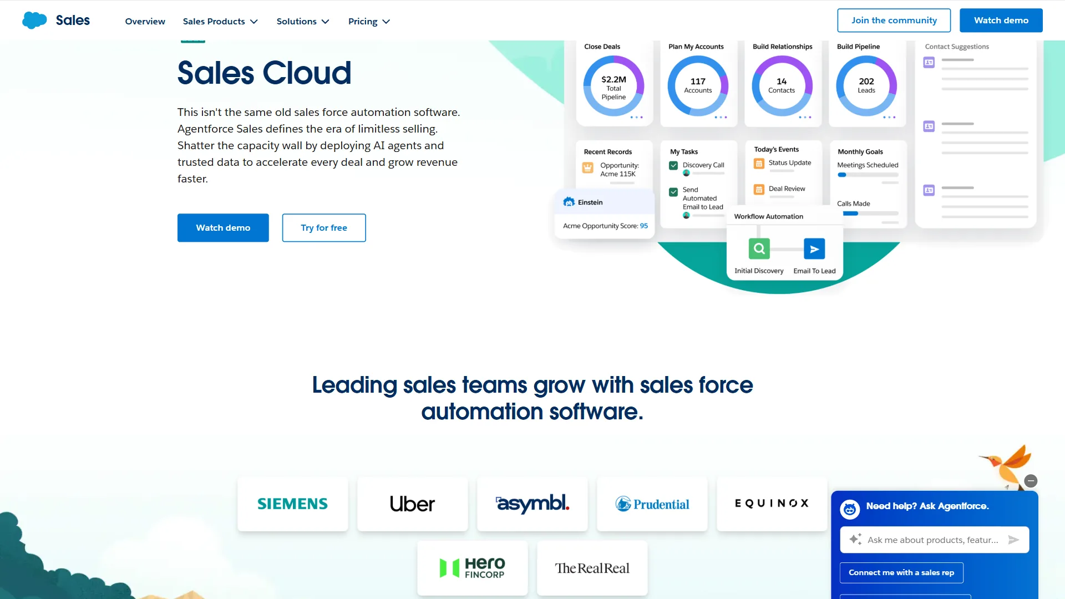Click Connect me with a sales rep
Image resolution: width=1065 pixels, height=599 pixels.
tap(901, 572)
